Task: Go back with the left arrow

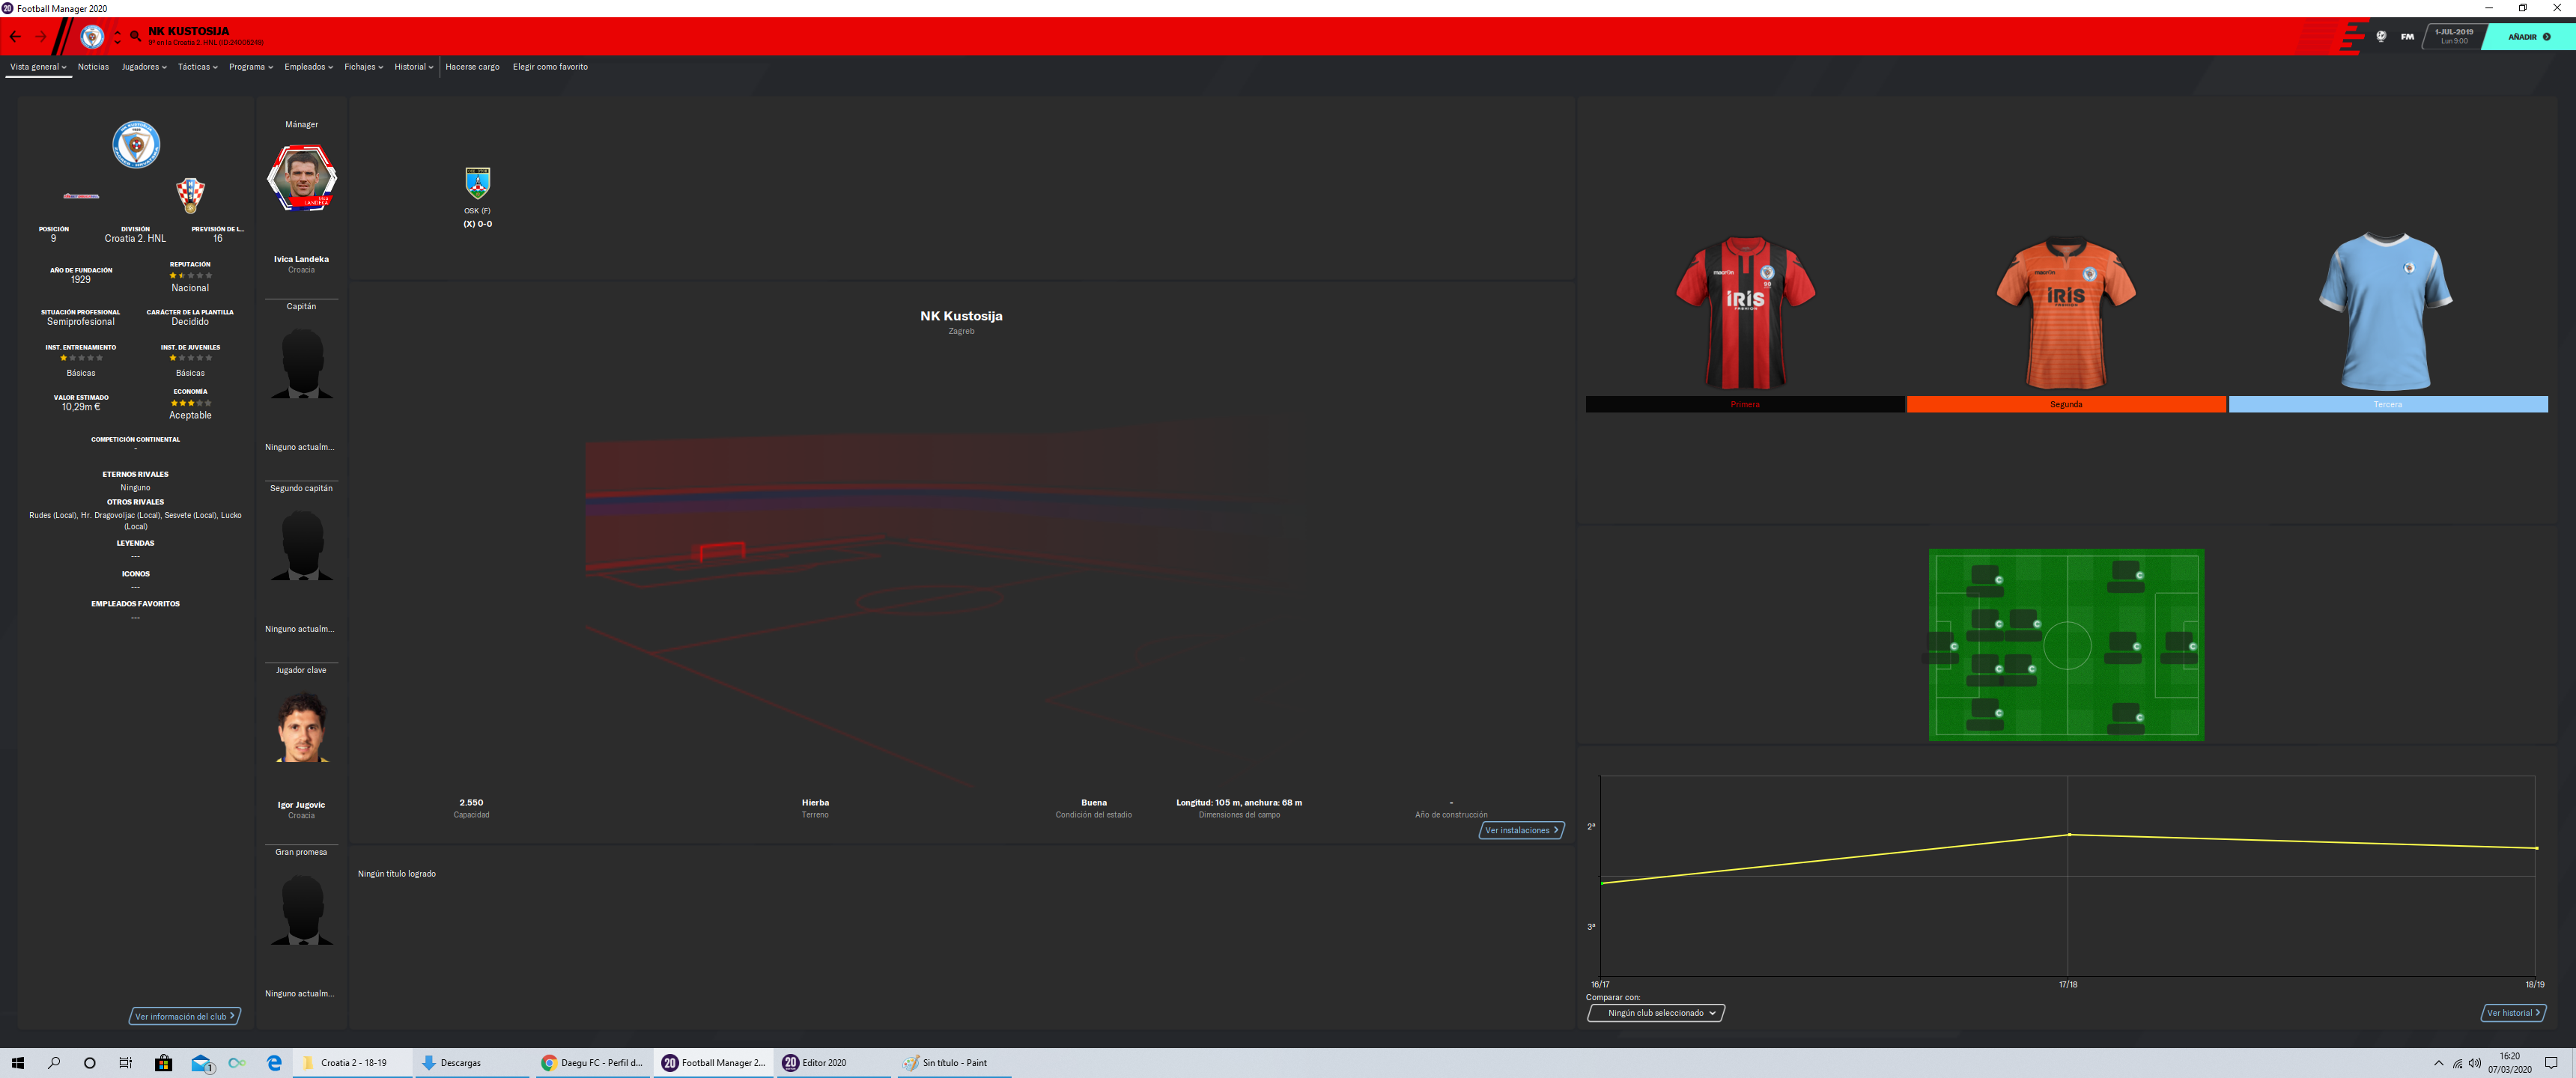Action: coord(15,37)
